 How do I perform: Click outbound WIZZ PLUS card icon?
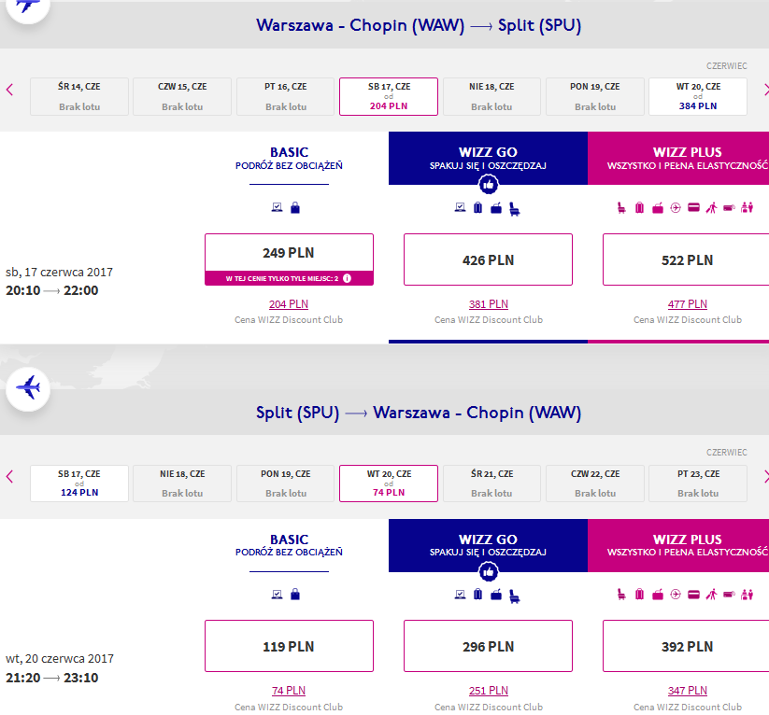point(693,207)
